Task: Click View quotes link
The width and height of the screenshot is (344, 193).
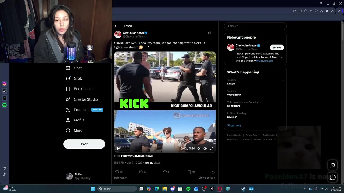Action: (x=207, y=178)
